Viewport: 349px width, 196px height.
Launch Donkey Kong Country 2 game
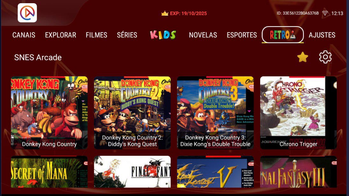tap(132, 113)
